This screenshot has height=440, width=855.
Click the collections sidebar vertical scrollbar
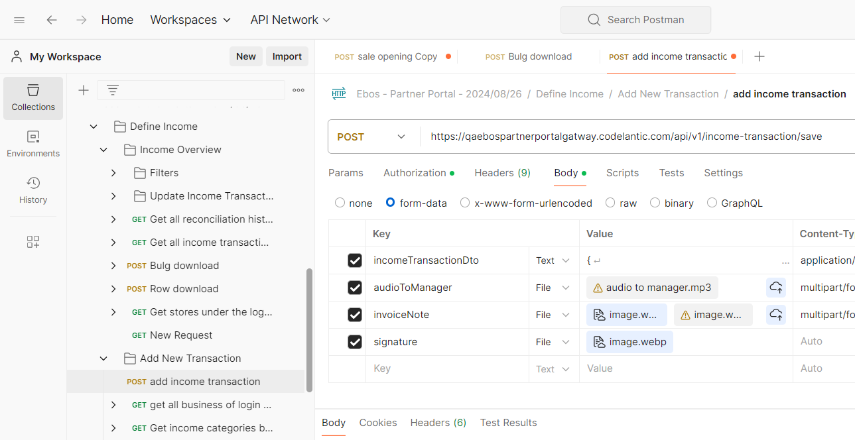point(308,330)
